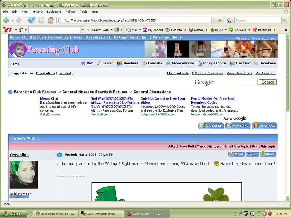Open the search engine selector dropdown
The width and height of the screenshot is (291, 218).
click(x=230, y=20)
